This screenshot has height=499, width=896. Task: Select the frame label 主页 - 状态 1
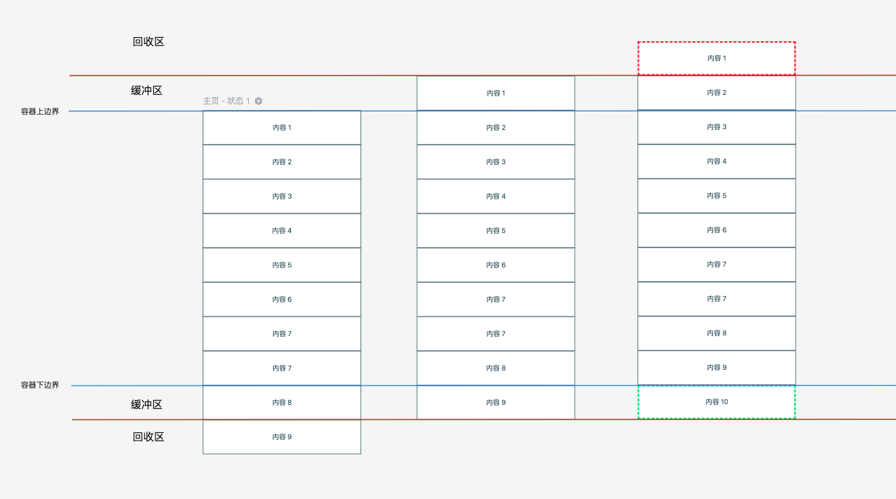(x=226, y=101)
